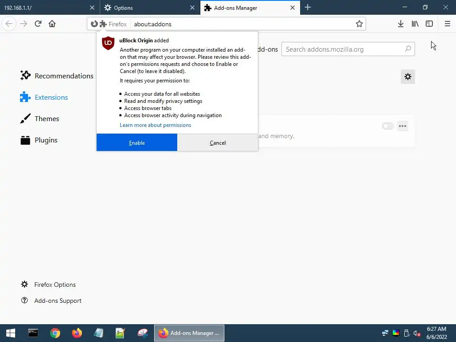Bookmark this page with the star
Image resolution: width=456 pixels, height=342 pixels.
tap(359, 24)
